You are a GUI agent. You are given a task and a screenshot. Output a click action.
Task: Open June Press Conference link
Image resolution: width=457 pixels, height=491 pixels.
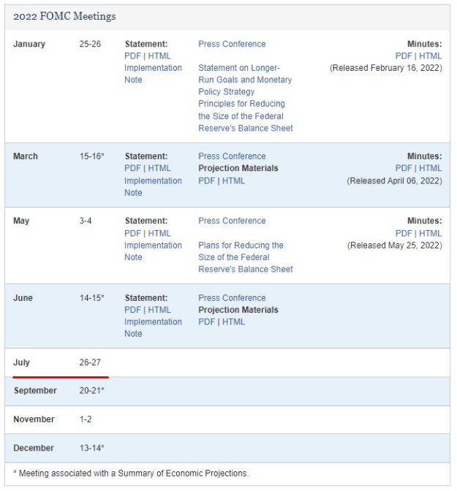point(232,298)
